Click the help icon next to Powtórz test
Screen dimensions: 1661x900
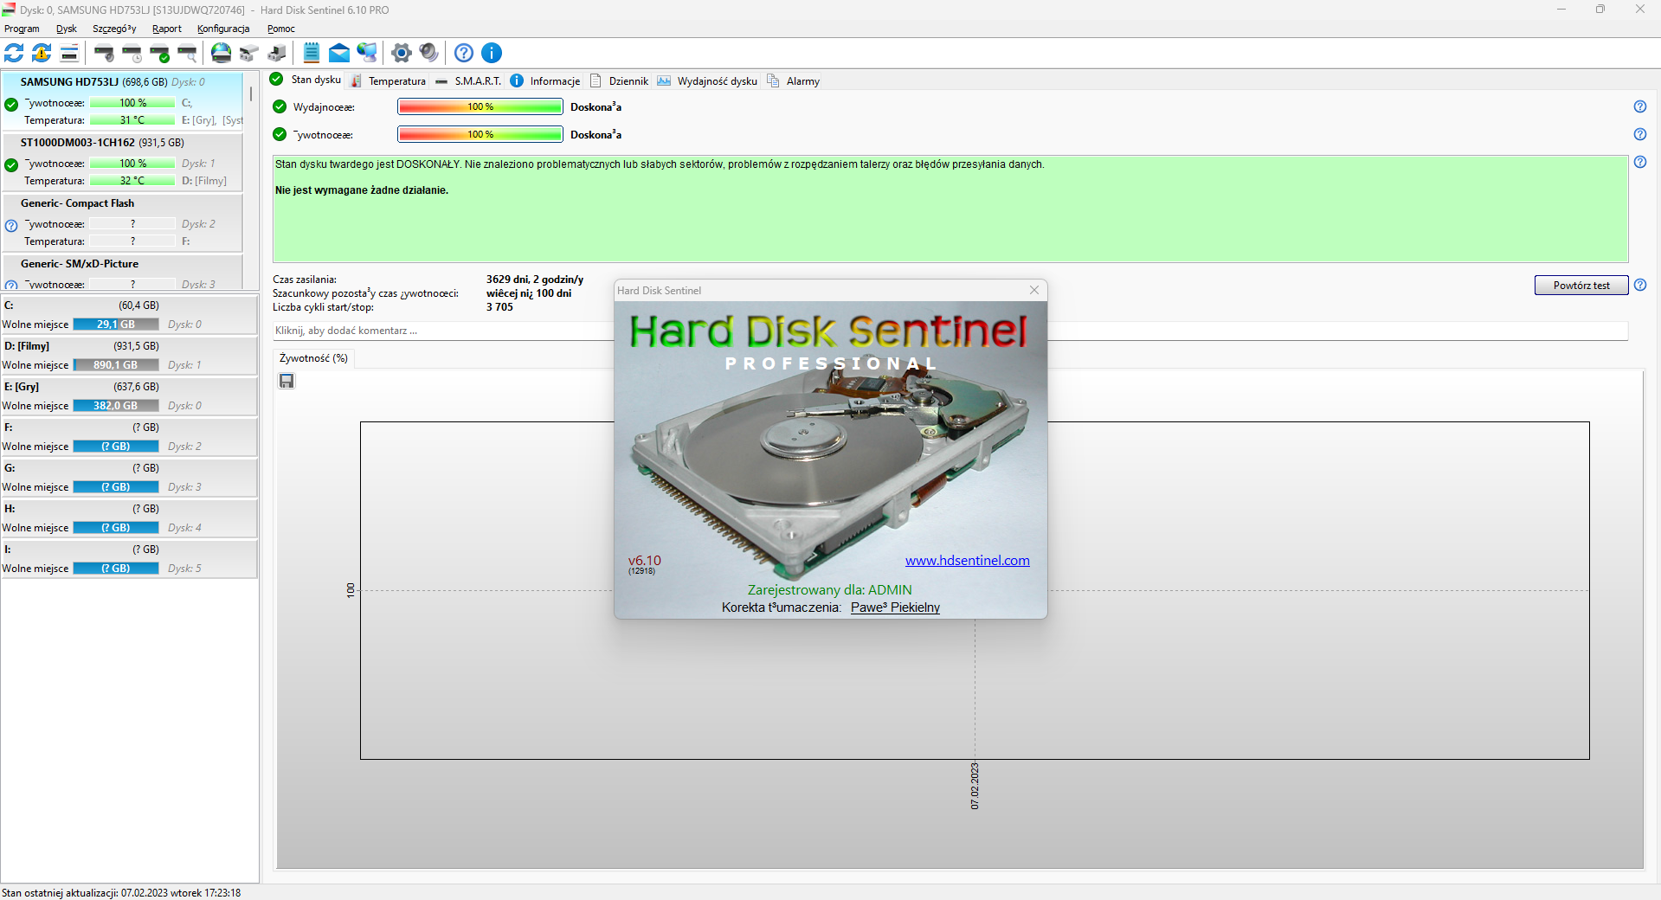1640,285
